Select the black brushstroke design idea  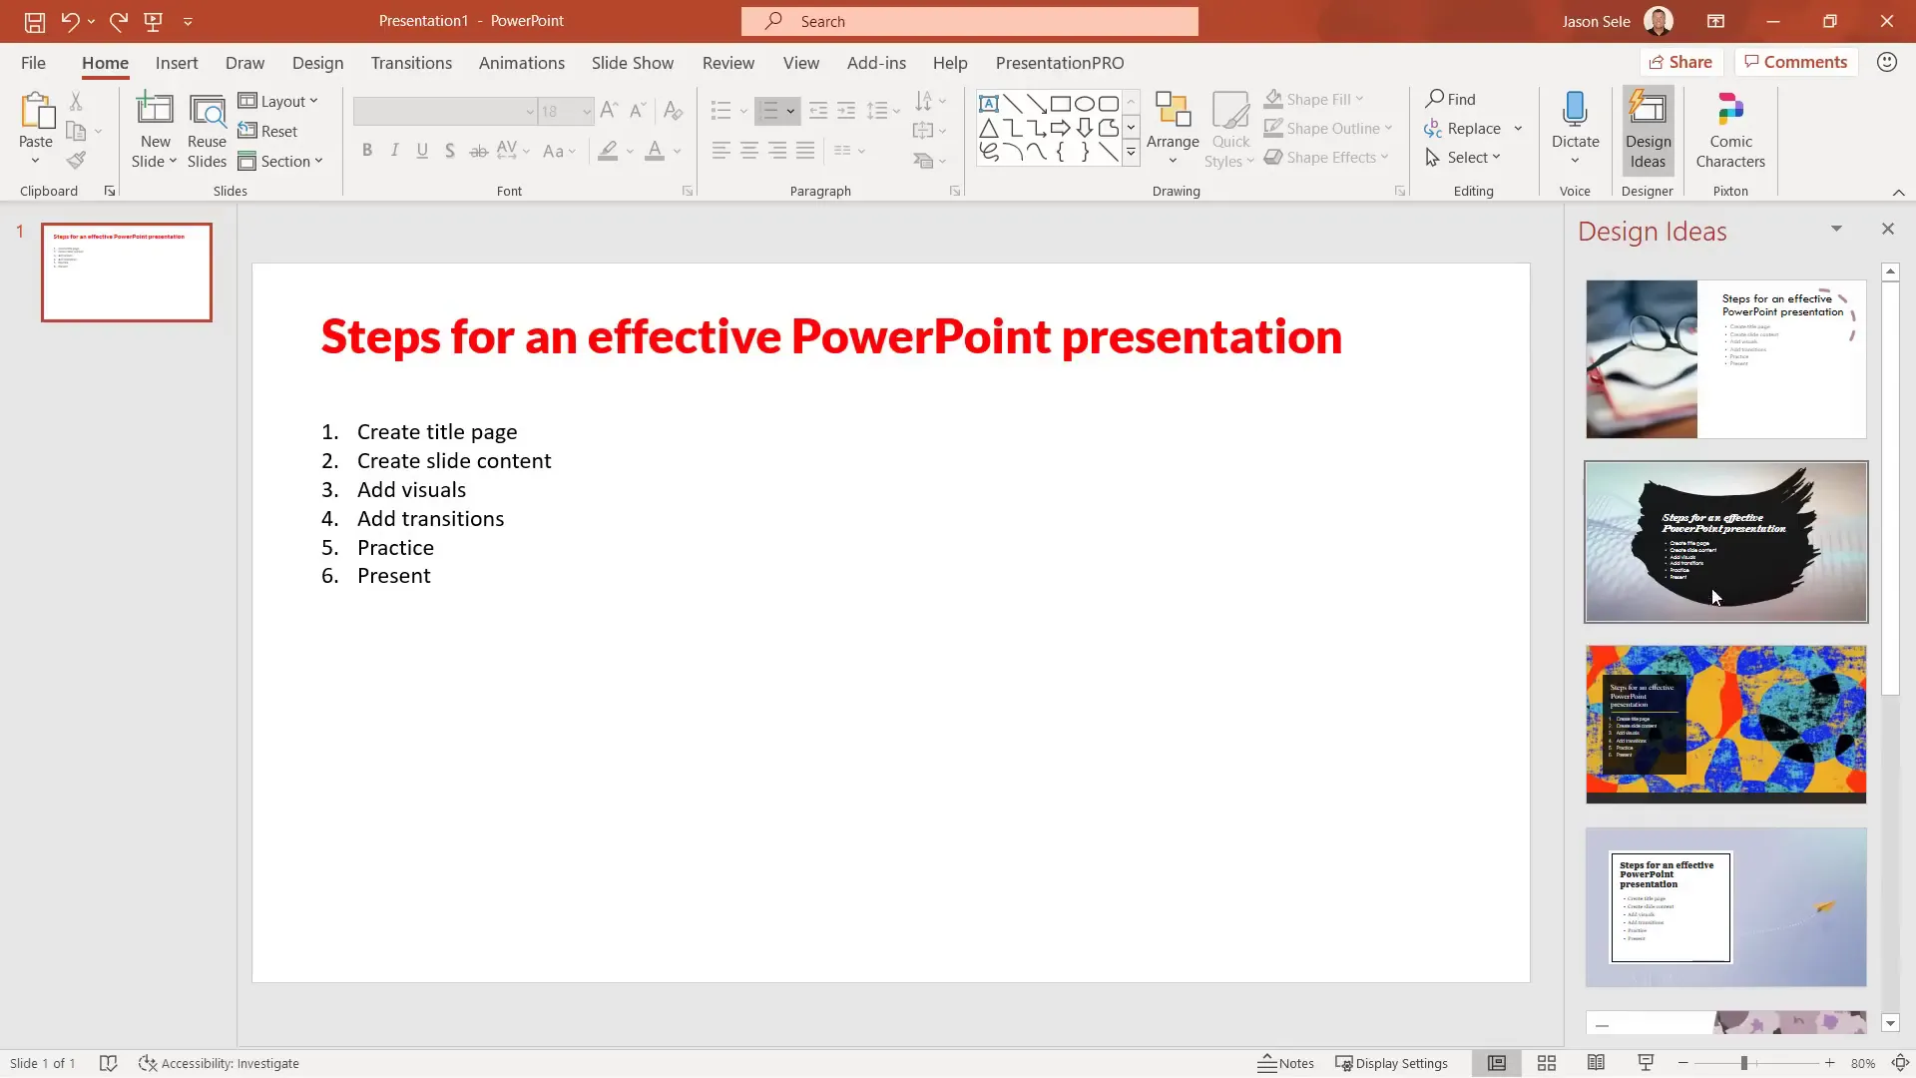(x=1725, y=542)
